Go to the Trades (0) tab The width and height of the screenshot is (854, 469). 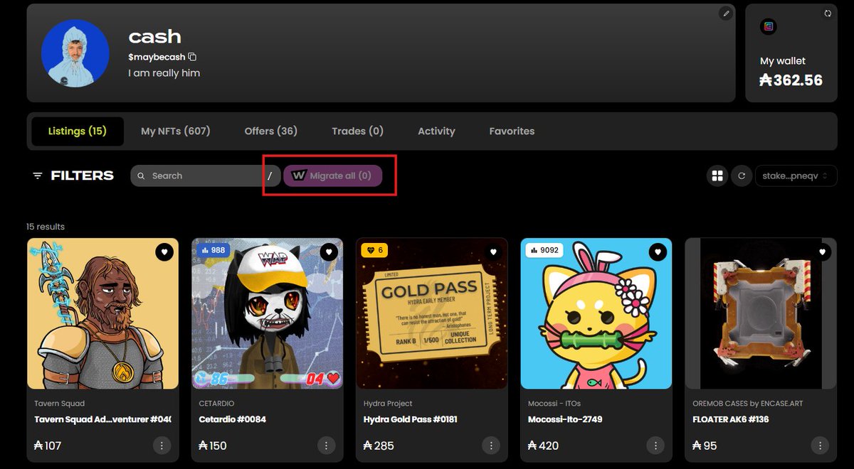point(357,131)
